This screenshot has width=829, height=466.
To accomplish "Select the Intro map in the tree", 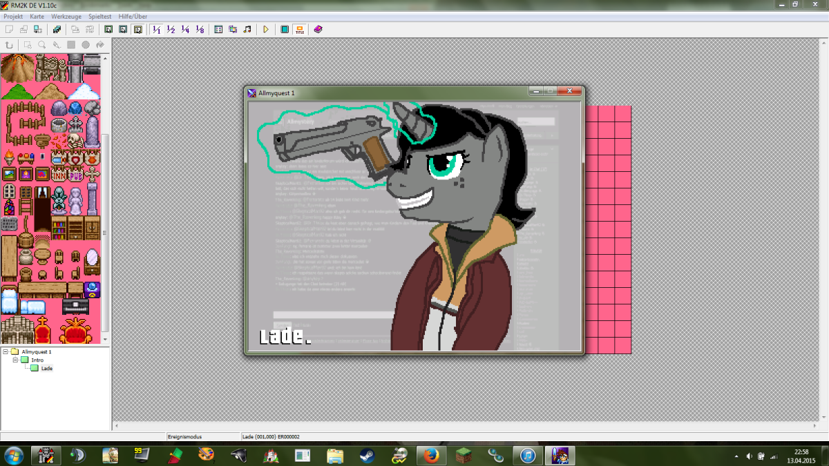I will [x=37, y=360].
